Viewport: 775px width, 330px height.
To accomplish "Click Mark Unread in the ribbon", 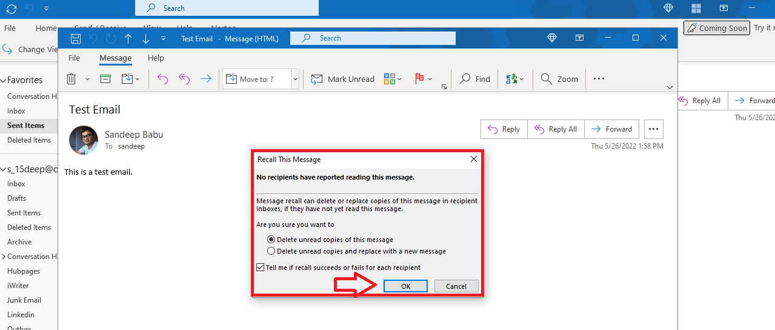I will point(342,79).
